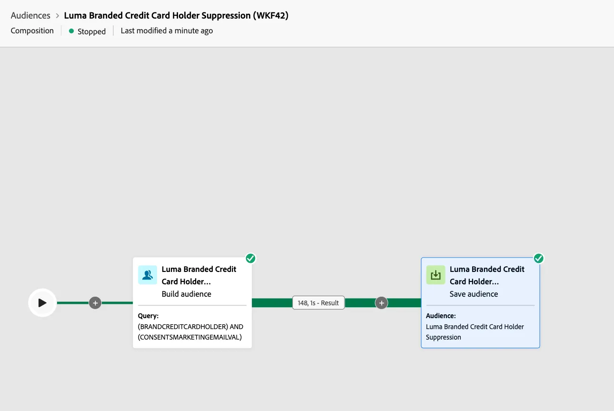Add activity via plus after start node
Image resolution: width=614 pixels, height=411 pixels.
tap(95, 302)
